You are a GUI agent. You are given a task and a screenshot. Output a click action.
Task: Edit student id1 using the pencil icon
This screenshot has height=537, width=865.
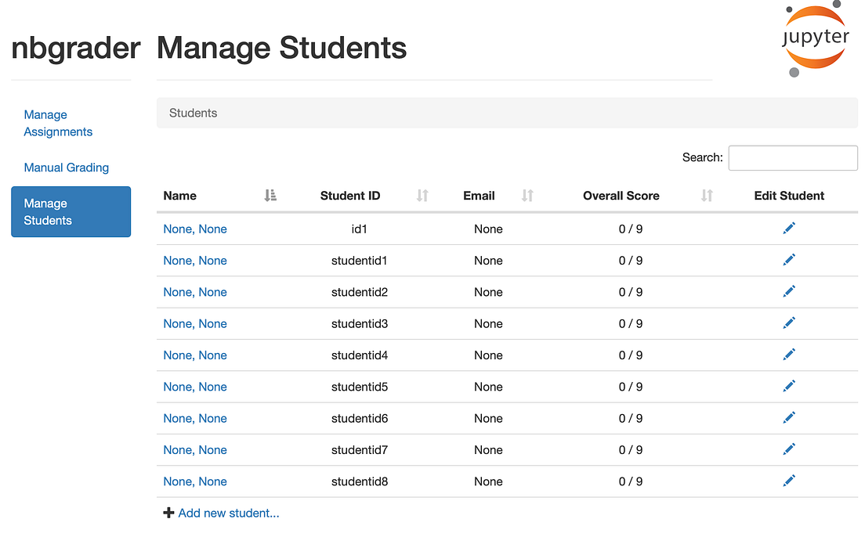point(789,228)
